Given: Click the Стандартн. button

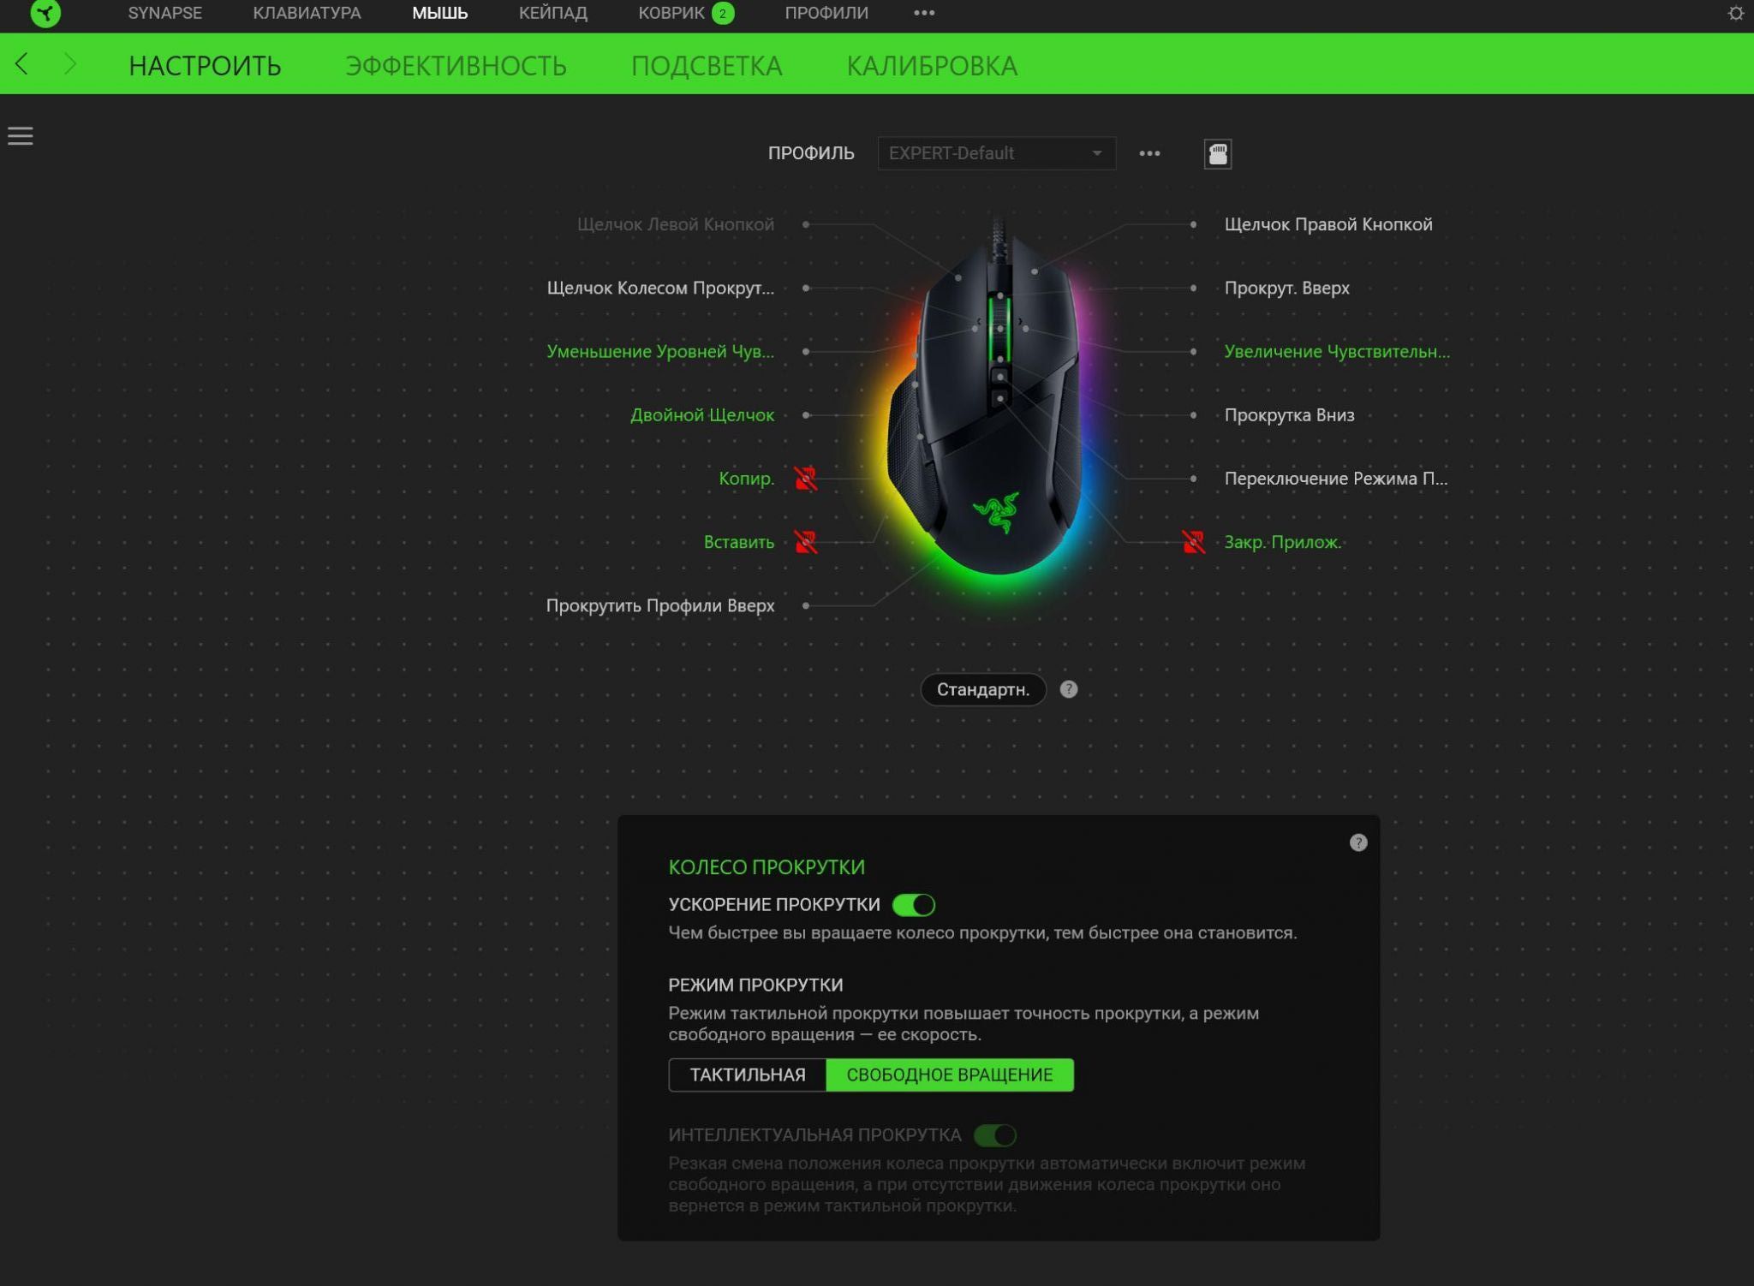Looking at the screenshot, I should (x=983, y=689).
